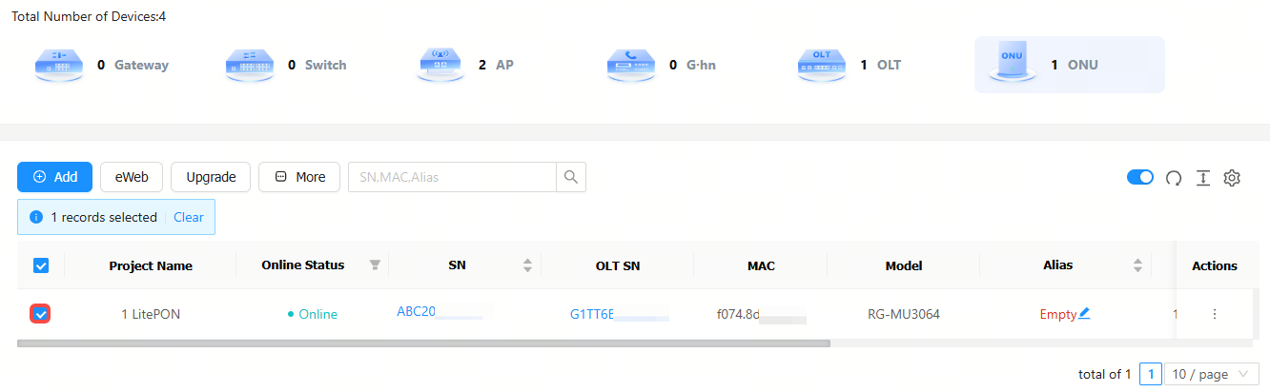This screenshot has height=392, width=1270.
Task: Select the AP device type icon
Action: pyautogui.click(x=440, y=66)
